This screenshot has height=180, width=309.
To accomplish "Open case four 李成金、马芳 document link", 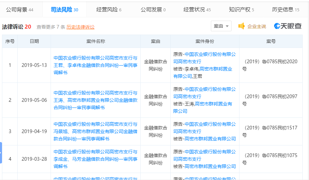I will tap(95, 159).
